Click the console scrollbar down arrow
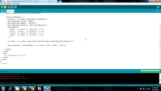161x91 pixels. point(160,83)
